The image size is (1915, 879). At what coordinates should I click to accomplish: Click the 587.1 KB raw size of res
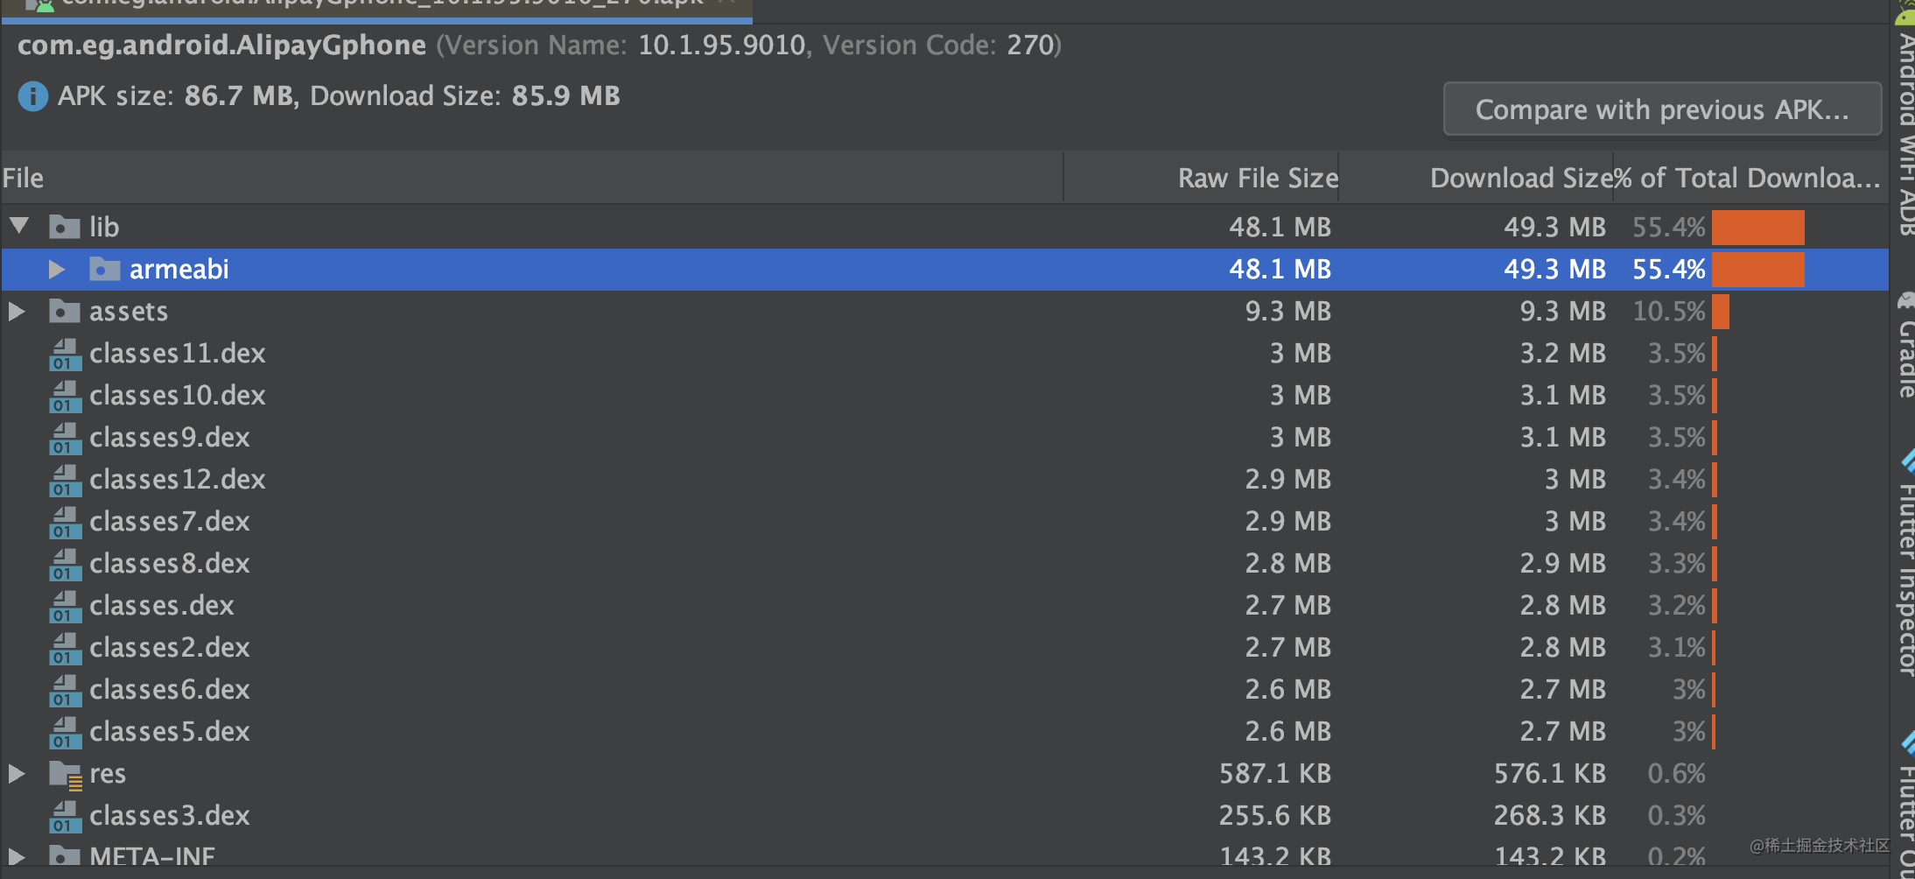[x=1275, y=773]
